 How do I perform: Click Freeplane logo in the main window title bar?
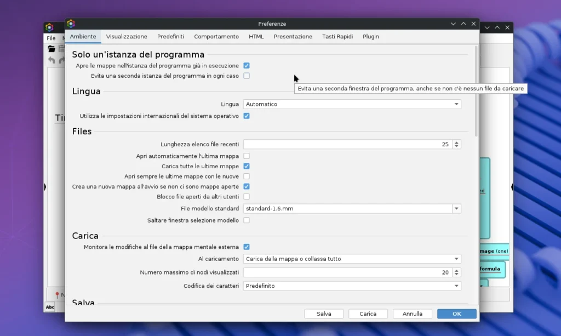(x=49, y=27)
